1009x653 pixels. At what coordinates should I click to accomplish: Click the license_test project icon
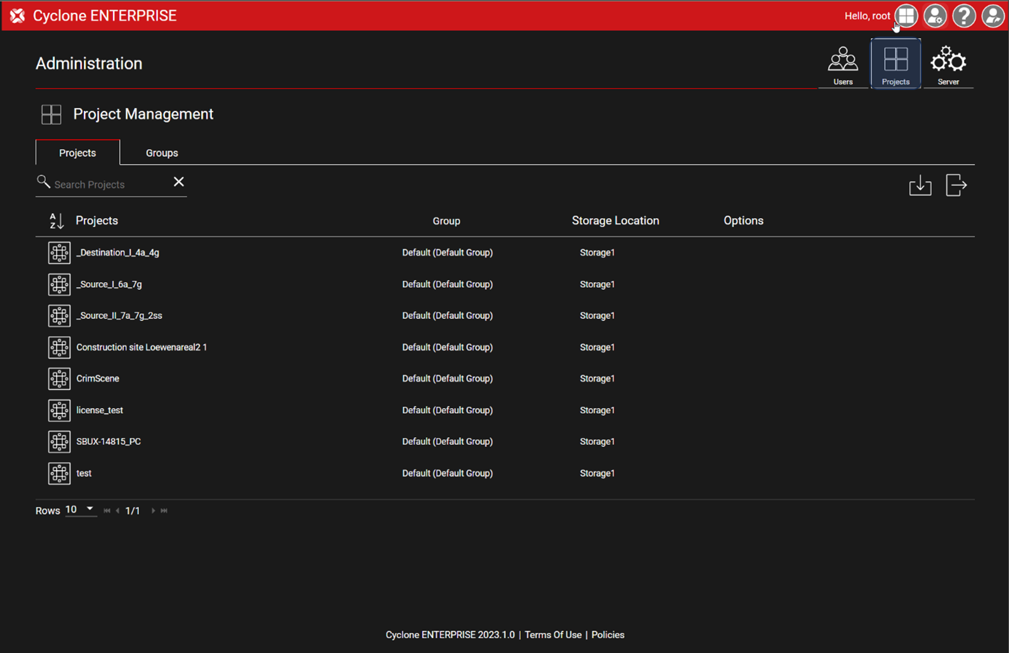point(59,410)
